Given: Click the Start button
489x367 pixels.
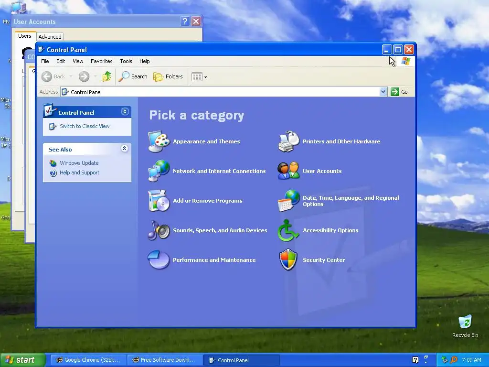Looking at the screenshot, I should click(x=22, y=360).
